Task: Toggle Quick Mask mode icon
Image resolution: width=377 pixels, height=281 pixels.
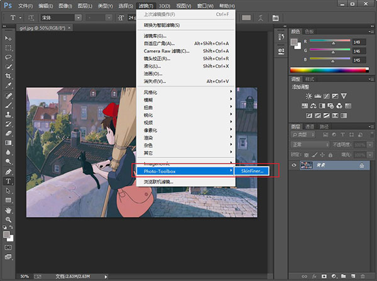Action: [8, 247]
